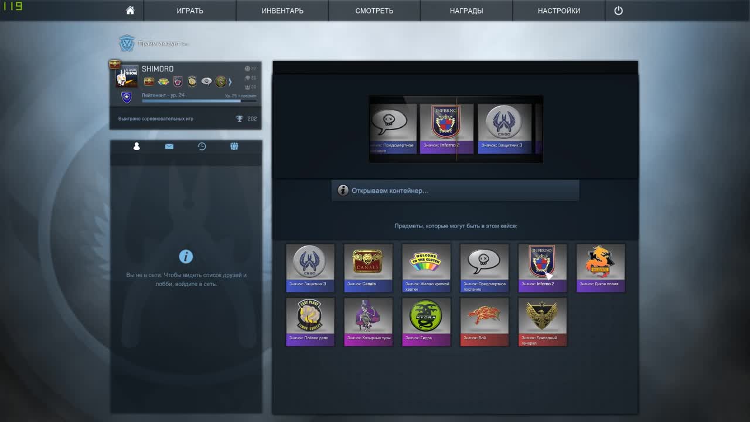
Task: Select the 'Желаю крепкой хватки' pin
Action: (426, 268)
